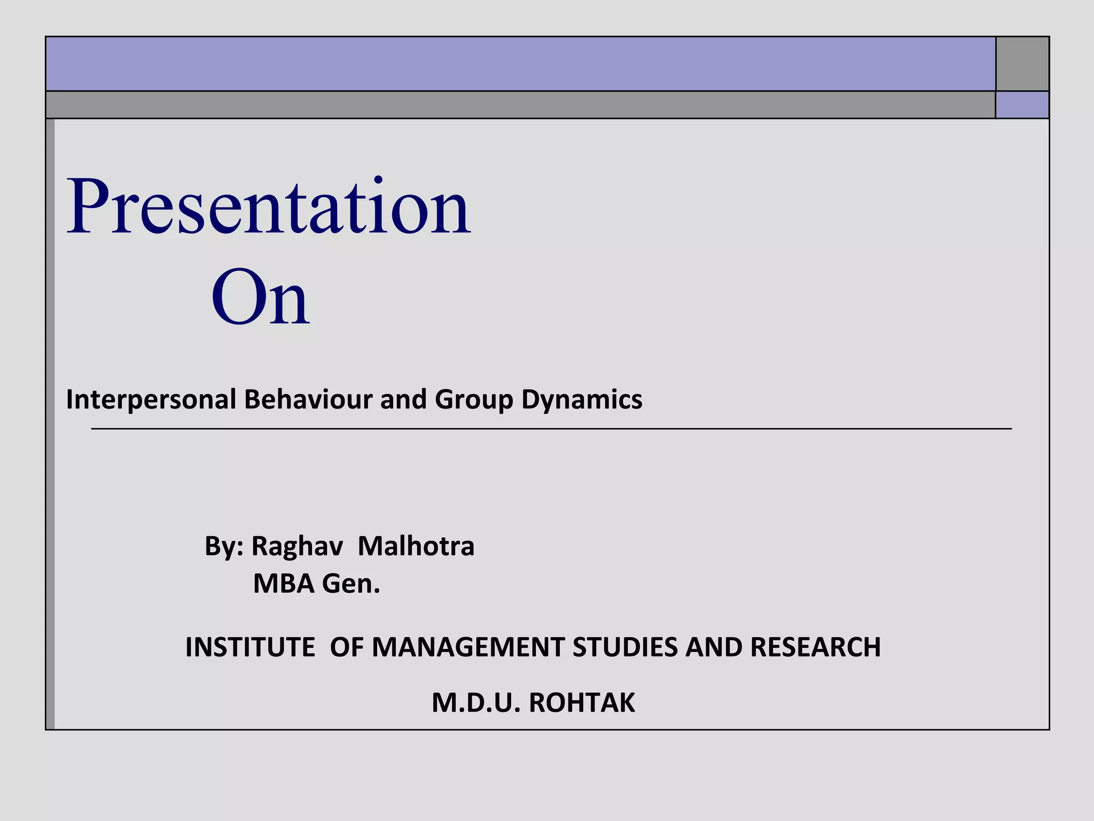
Task: Click the large "Presentation" title word
Action: coord(268,207)
